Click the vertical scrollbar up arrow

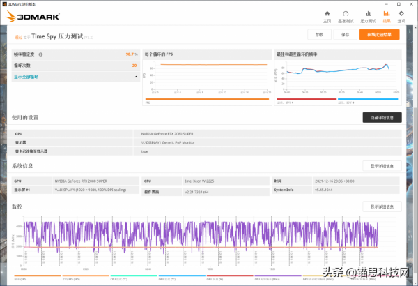click(x=415, y=27)
